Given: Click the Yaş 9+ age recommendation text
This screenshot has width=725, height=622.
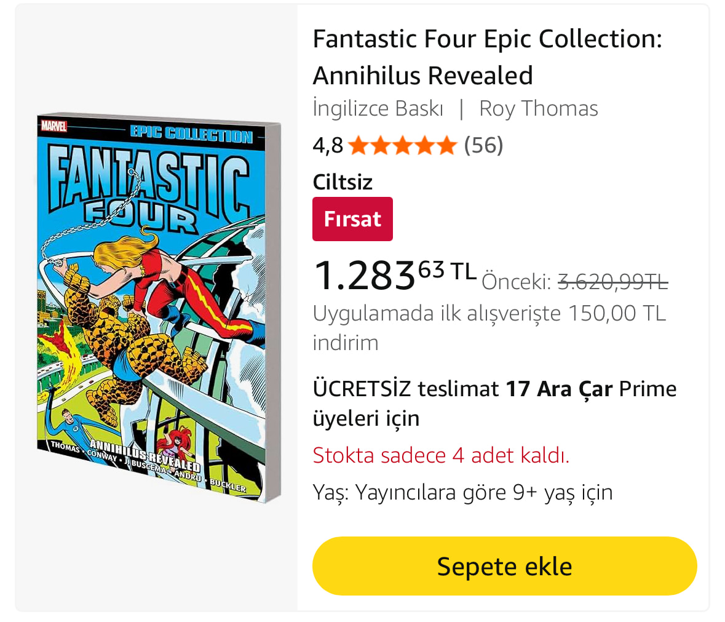Looking at the screenshot, I should (462, 492).
